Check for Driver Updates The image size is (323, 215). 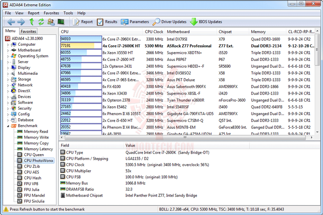pos(169,22)
